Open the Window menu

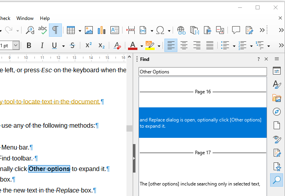click(25, 18)
